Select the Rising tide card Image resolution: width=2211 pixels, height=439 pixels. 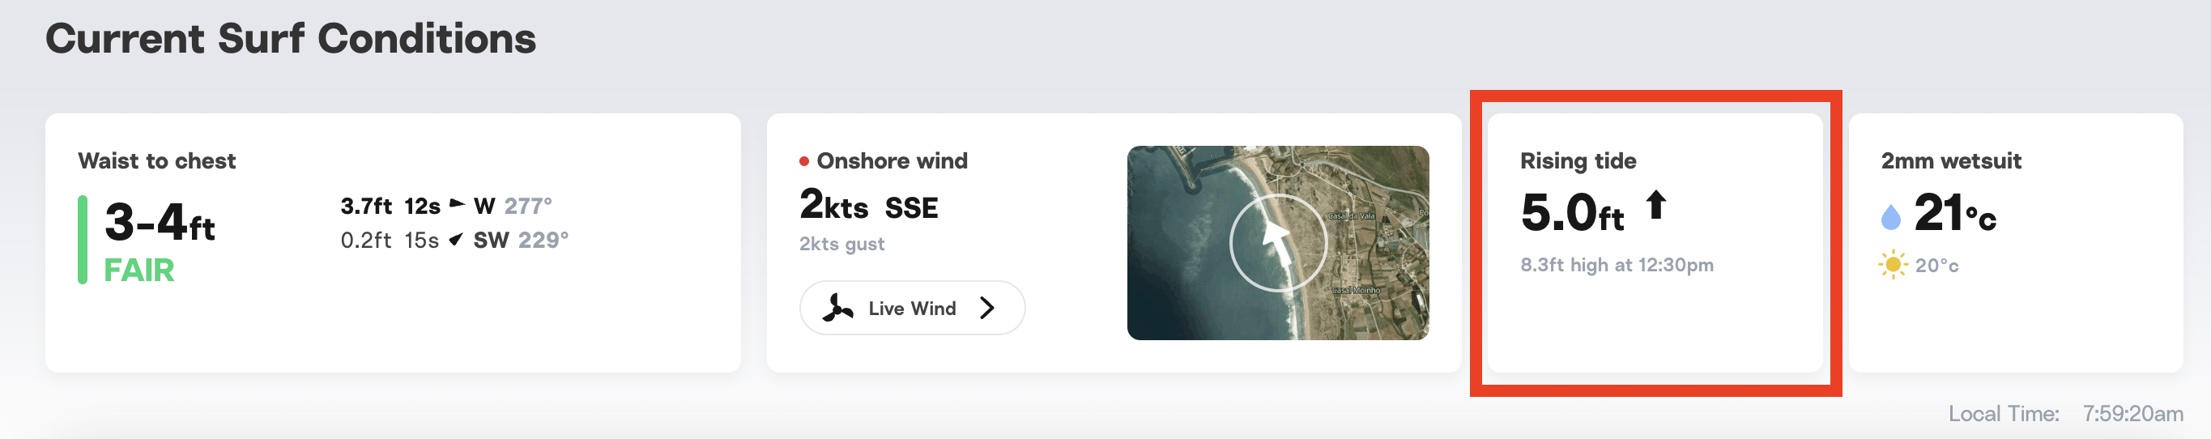point(1655,242)
